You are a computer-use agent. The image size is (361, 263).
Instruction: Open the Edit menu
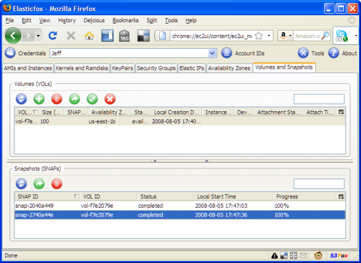(27, 20)
